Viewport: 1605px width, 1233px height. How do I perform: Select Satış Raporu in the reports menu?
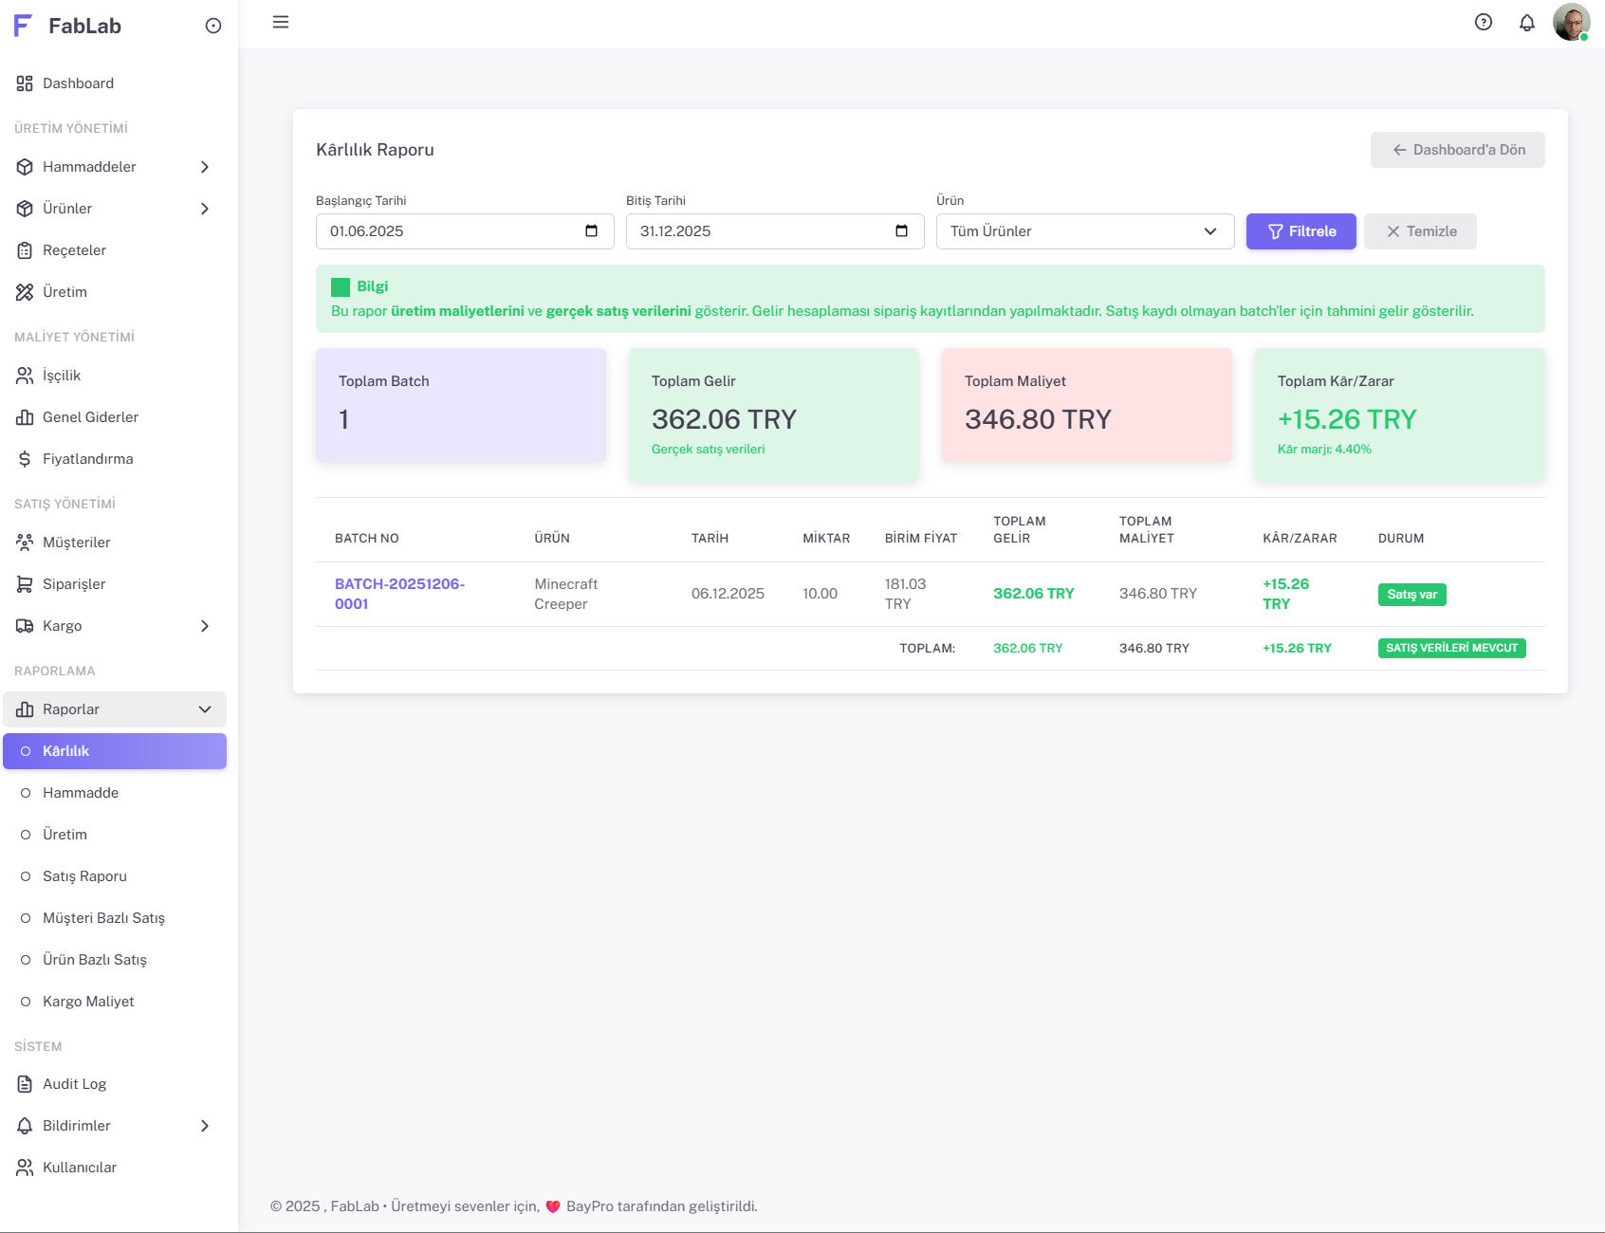(x=84, y=876)
